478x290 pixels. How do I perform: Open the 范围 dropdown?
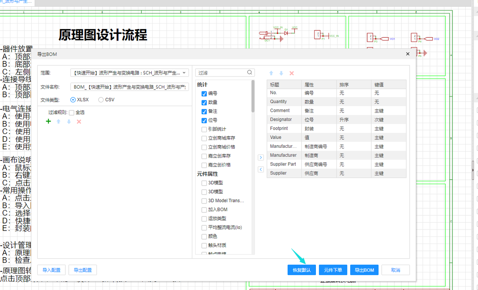(x=130, y=72)
